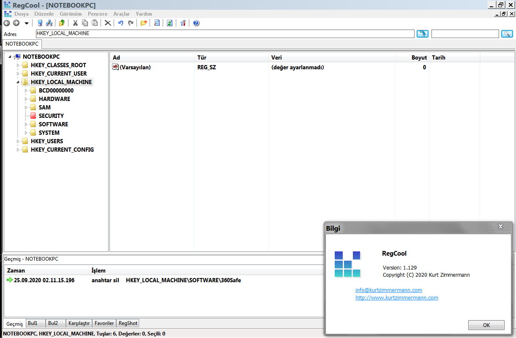Click the cut scissors toolbar icon
The image size is (516, 338).
pyautogui.click(x=75, y=23)
